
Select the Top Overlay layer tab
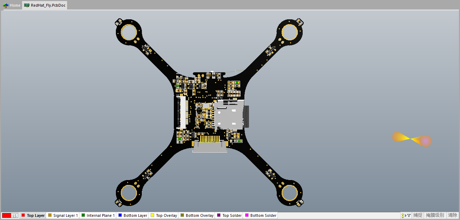[x=164, y=215]
